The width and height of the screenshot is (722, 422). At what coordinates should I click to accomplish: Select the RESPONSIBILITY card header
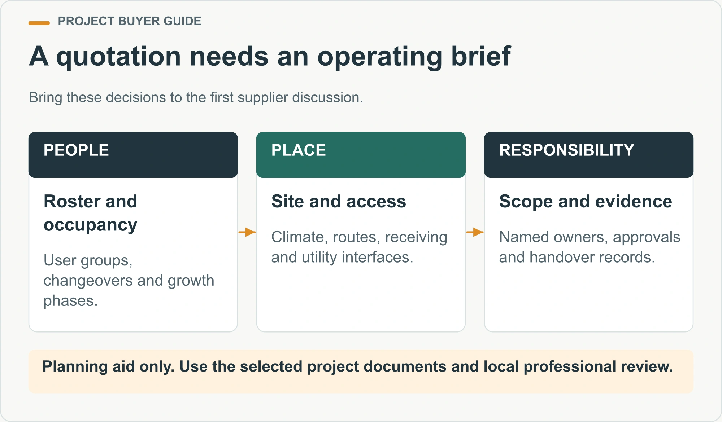589,155
